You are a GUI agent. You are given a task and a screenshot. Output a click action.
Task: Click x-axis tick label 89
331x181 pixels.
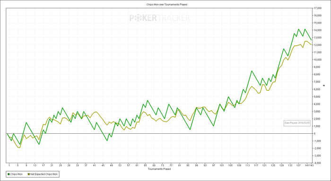197,165
